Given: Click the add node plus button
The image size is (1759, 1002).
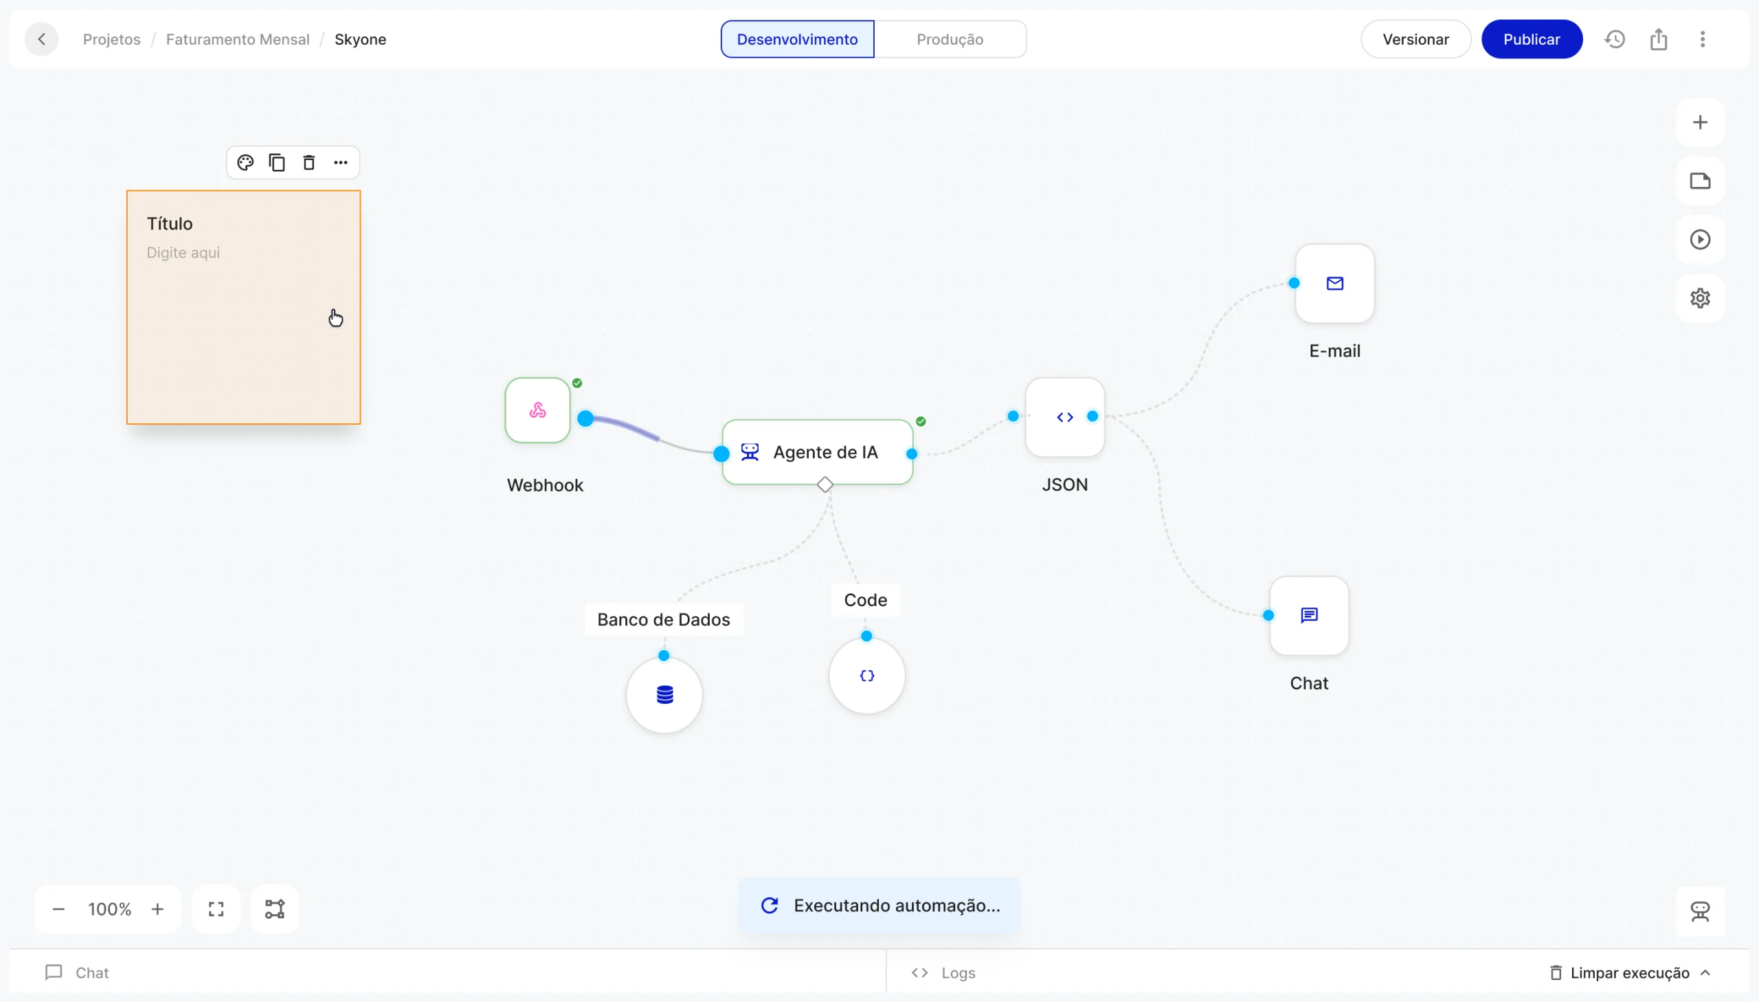Looking at the screenshot, I should point(1700,122).
